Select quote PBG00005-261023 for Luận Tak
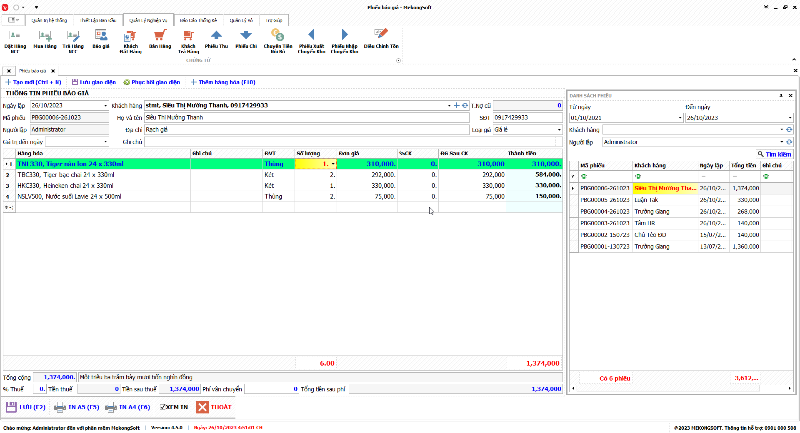 point(605,200)
